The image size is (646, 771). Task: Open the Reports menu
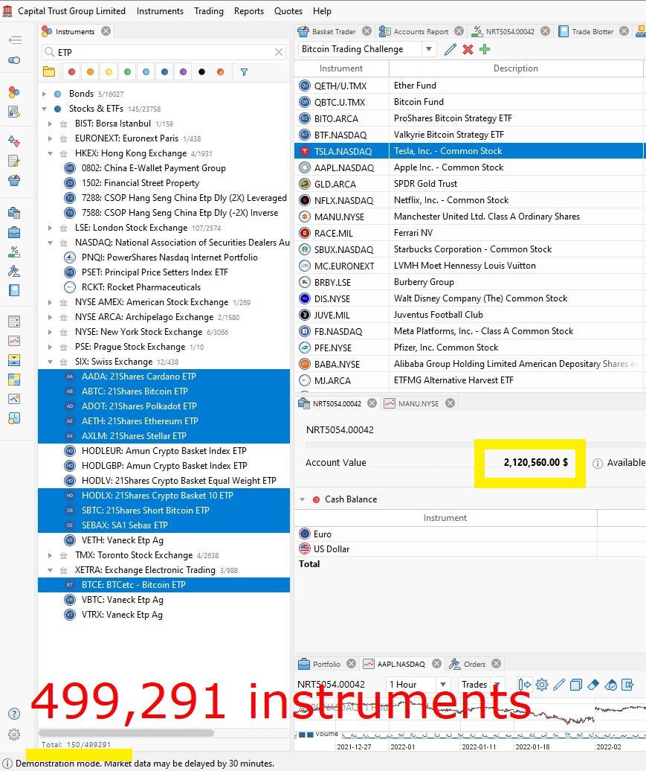tap(248, 11)
